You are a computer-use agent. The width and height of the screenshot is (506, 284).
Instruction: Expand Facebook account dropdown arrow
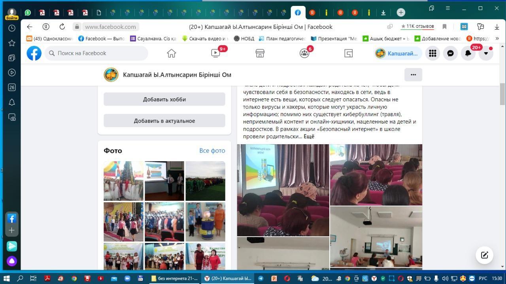[x=486, y=53]
